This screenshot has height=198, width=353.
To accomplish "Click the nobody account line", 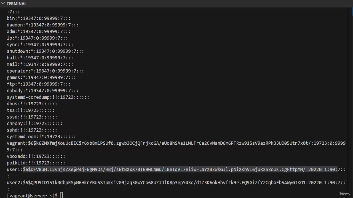I will 43,90.
